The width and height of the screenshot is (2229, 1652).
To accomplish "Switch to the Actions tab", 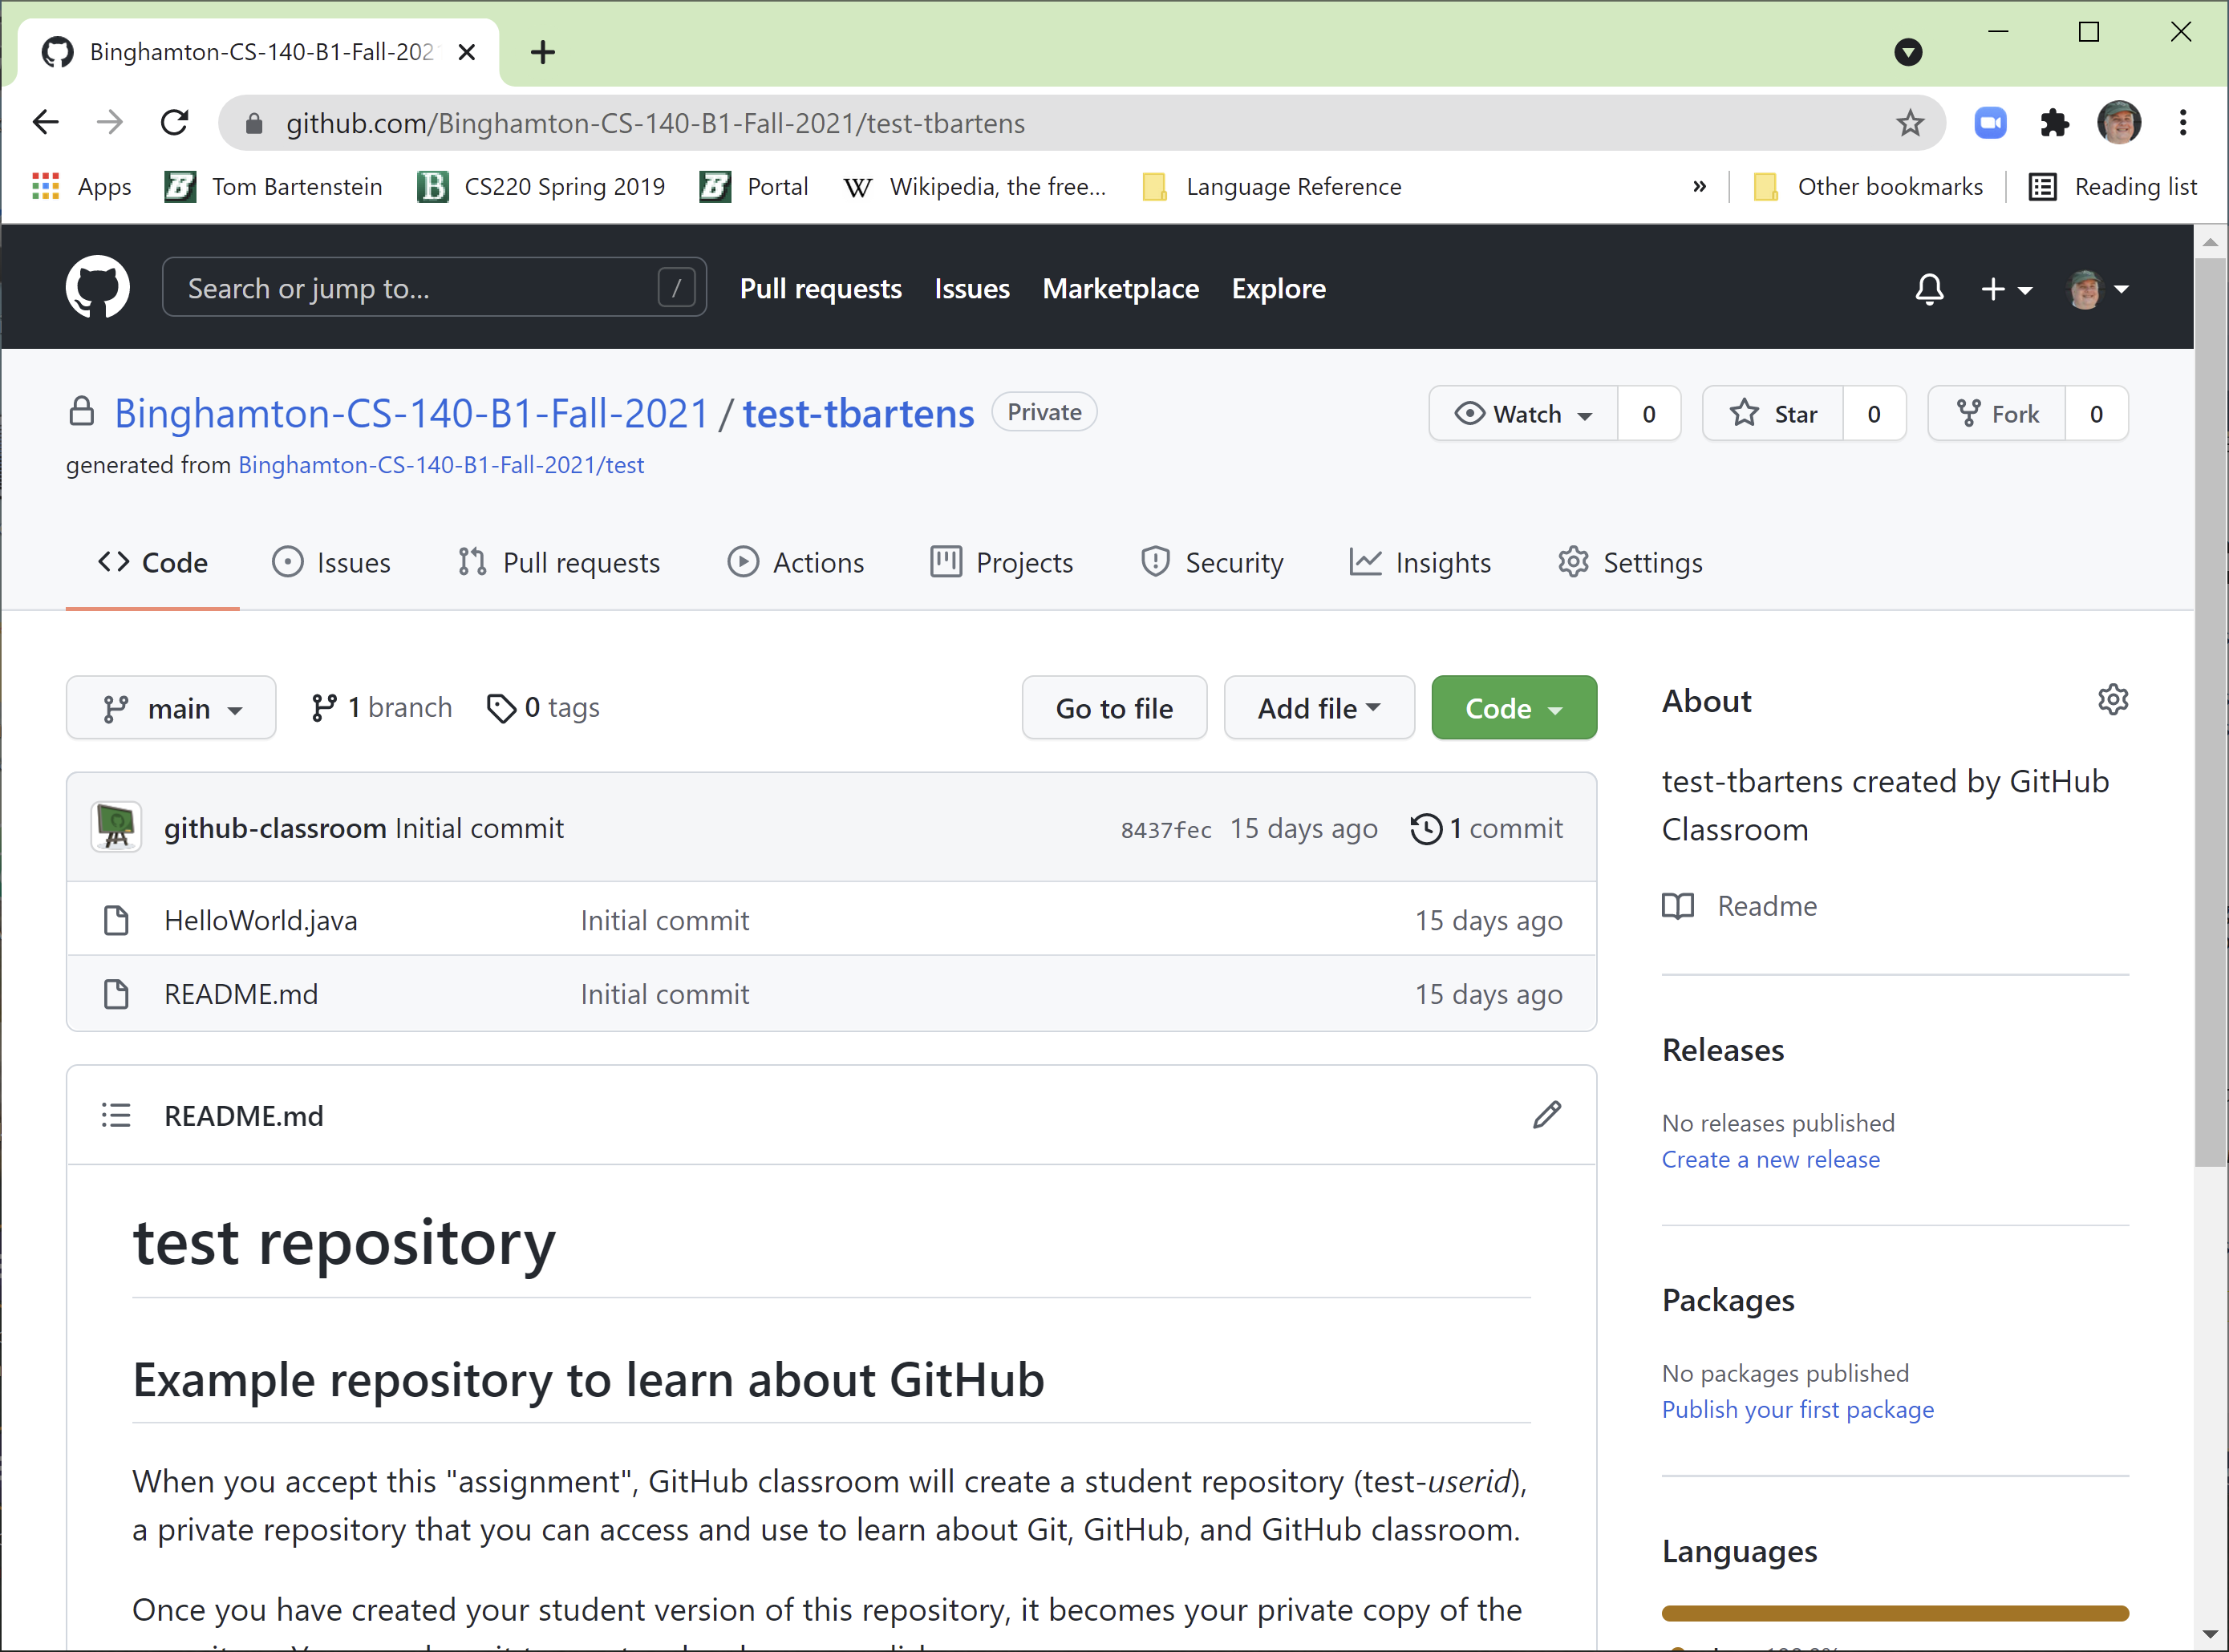I will tap(796, 563).
